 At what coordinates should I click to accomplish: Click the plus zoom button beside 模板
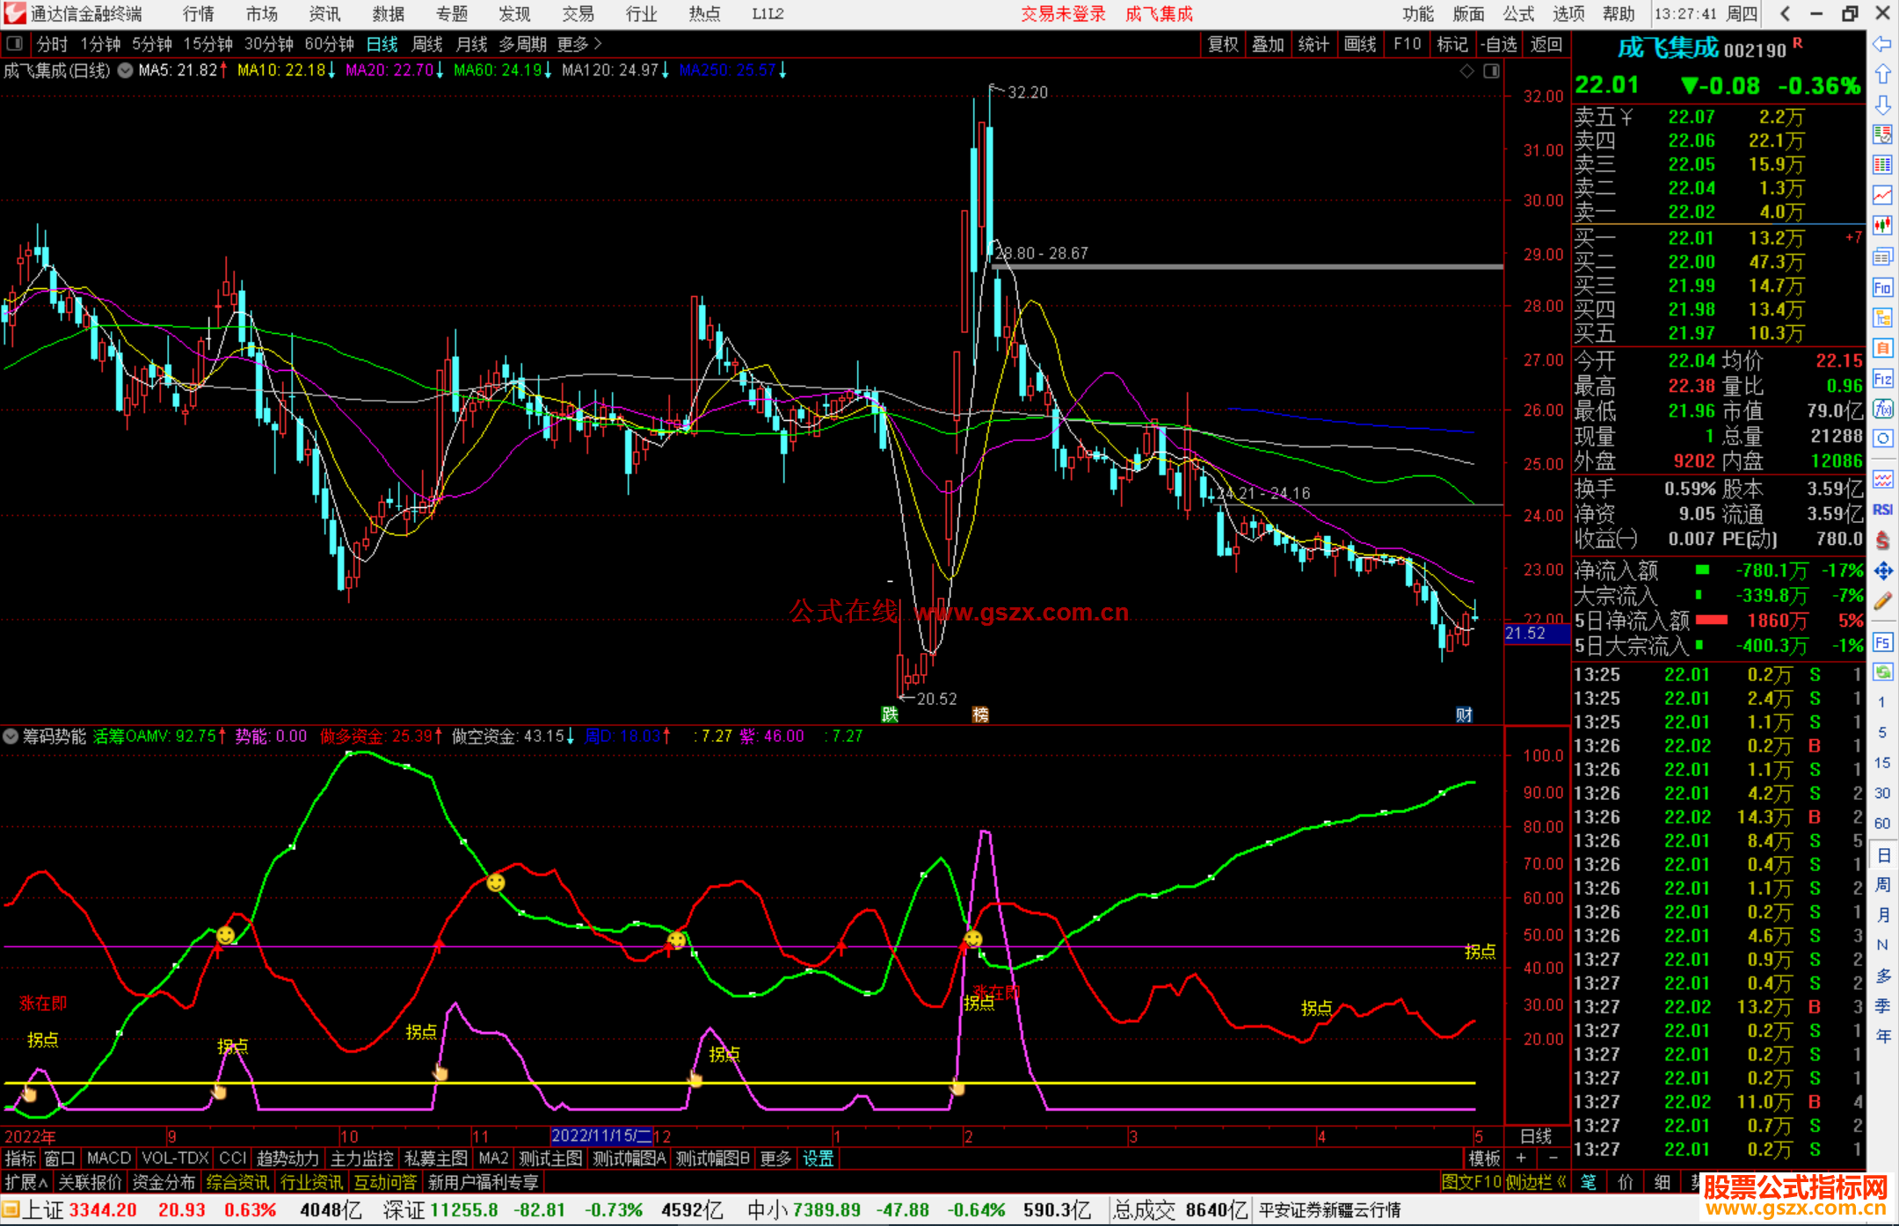click(1521, 1158)
